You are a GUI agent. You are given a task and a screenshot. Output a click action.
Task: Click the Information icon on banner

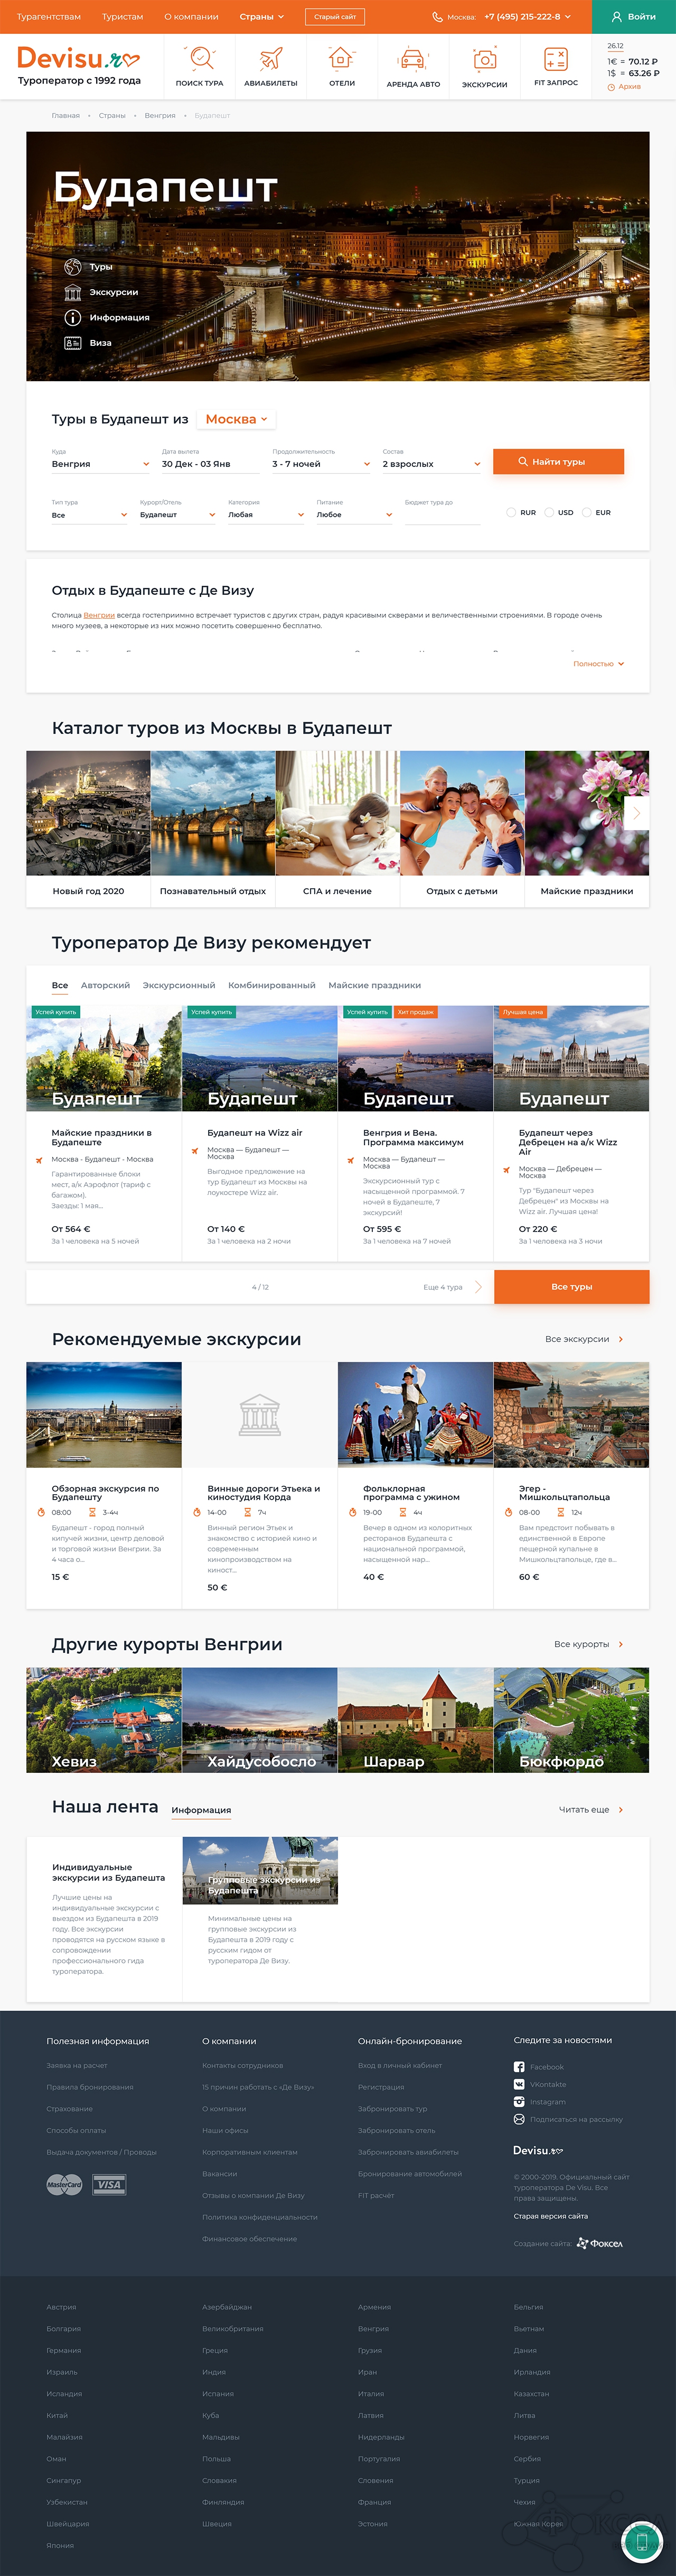(x=73, y=318)
